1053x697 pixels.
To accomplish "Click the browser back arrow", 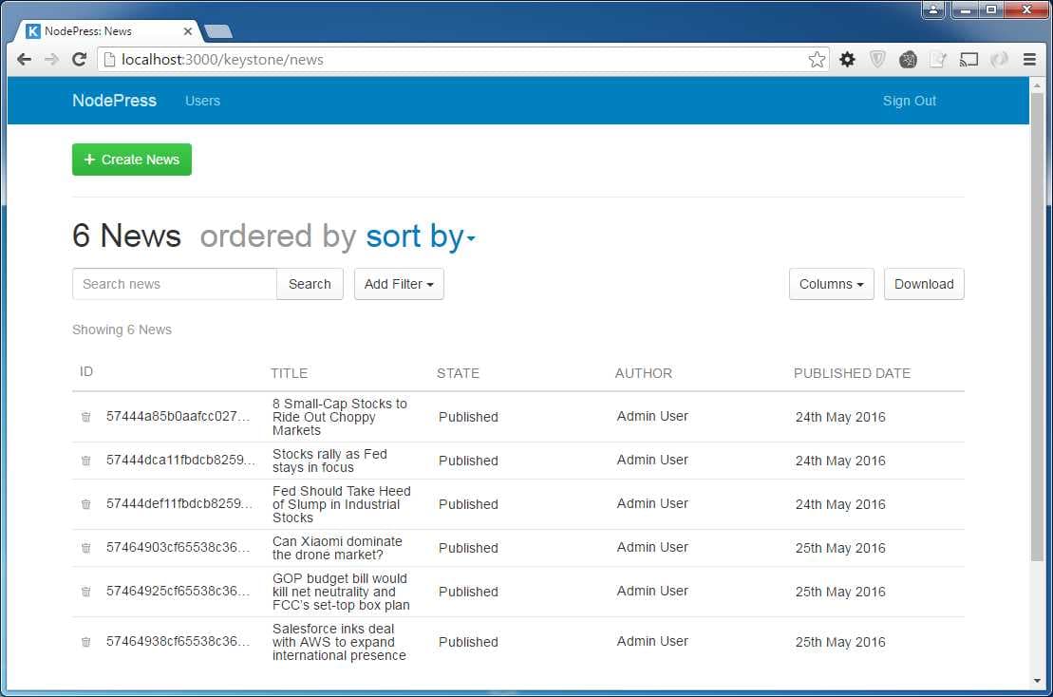I will coord(25,60).
